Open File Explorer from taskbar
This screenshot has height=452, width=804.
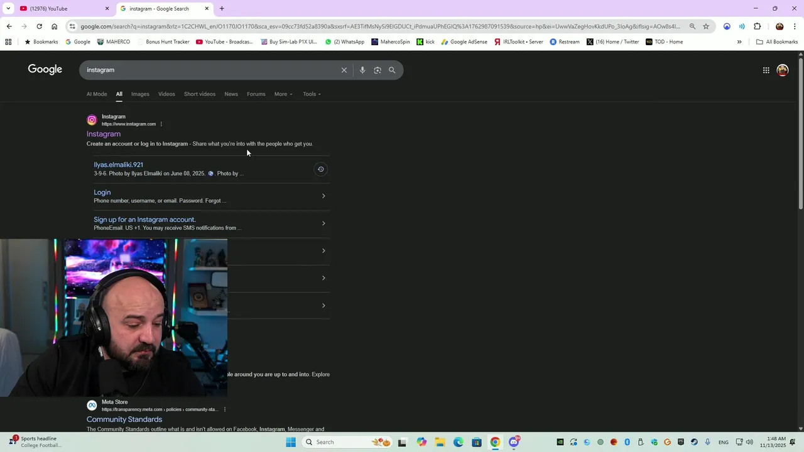[x=440, y=442]
